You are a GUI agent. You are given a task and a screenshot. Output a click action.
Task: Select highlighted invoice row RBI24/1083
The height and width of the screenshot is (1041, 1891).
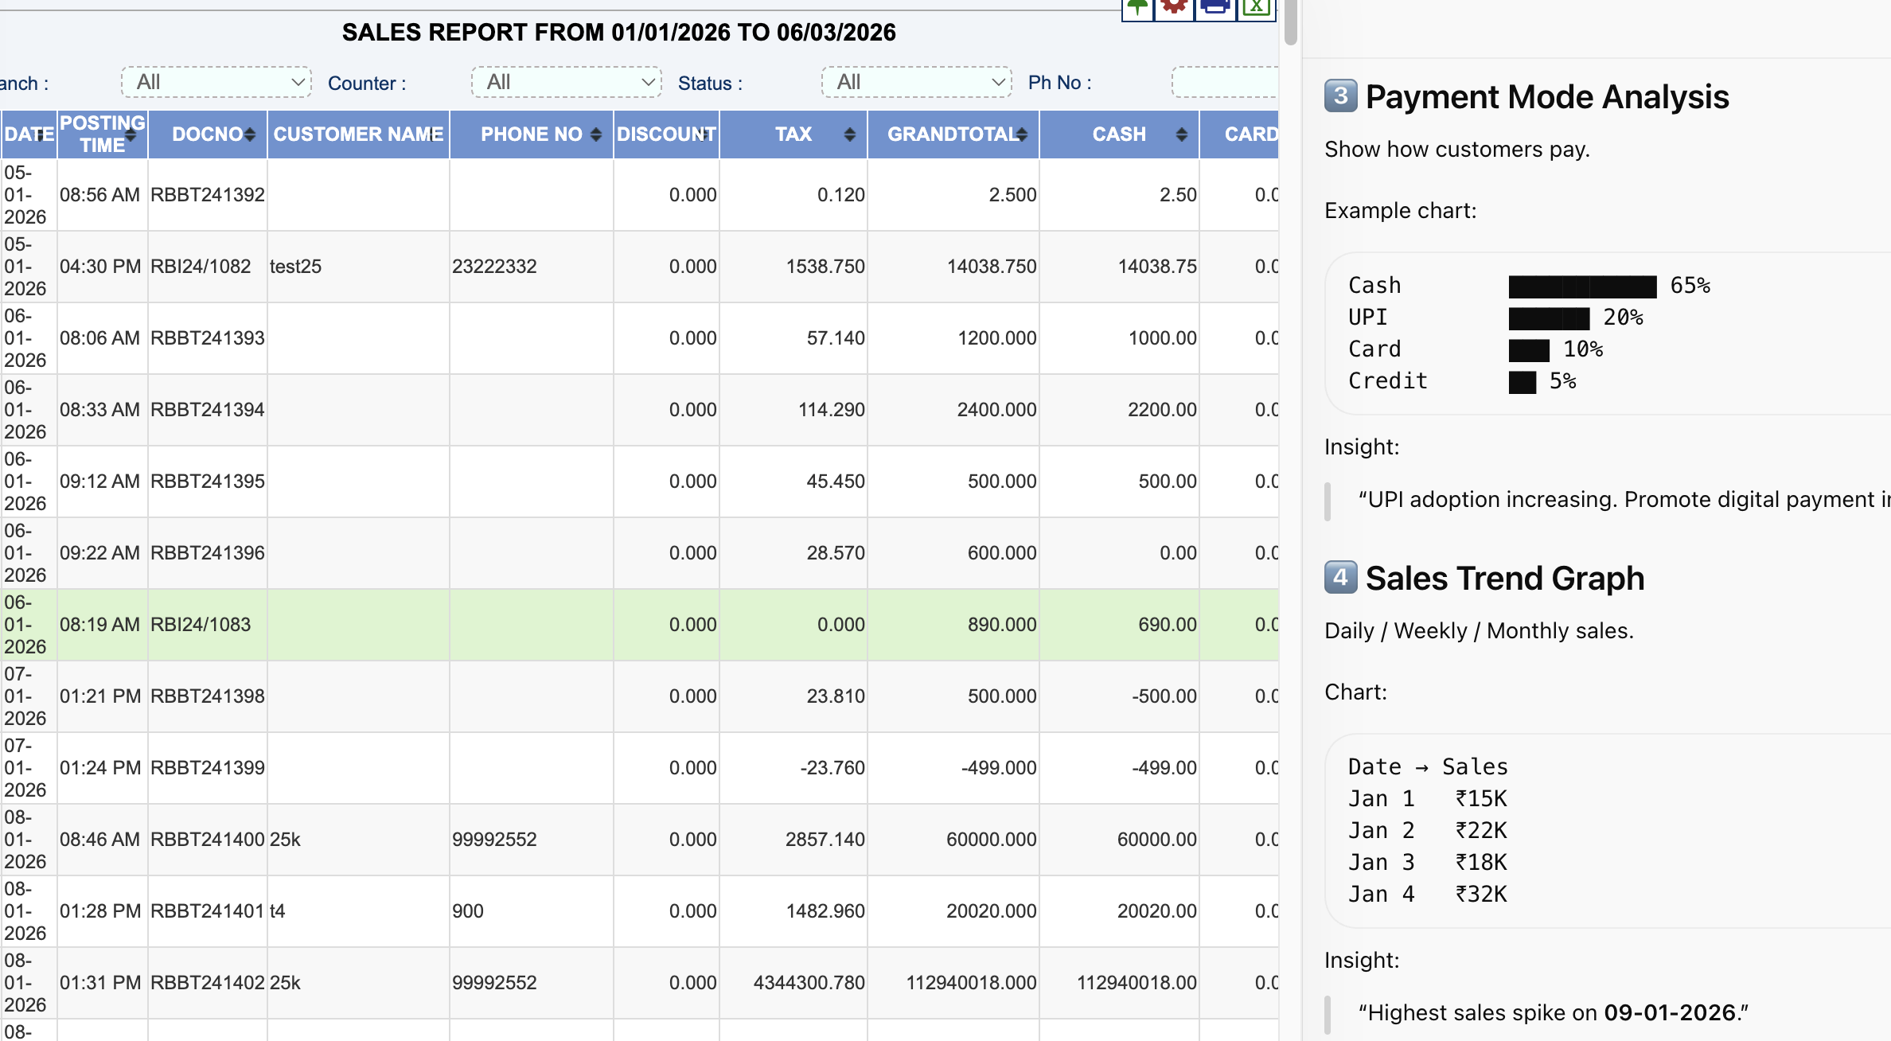[557, 625]
